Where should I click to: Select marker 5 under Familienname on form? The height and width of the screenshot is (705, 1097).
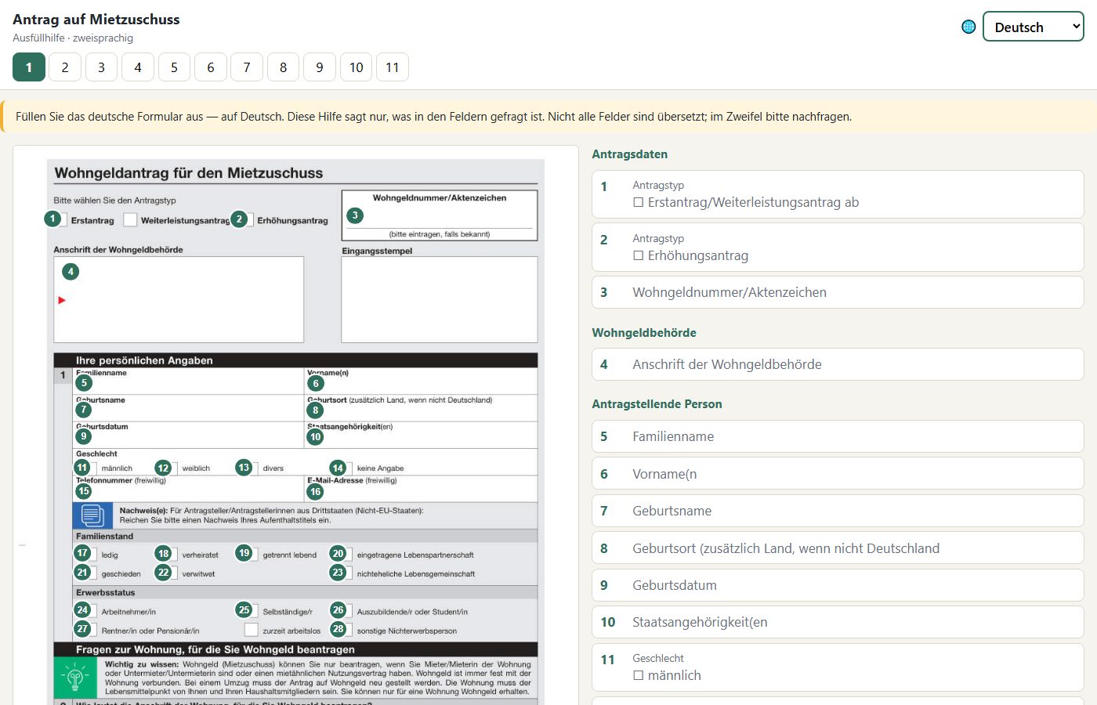point(84,383)
